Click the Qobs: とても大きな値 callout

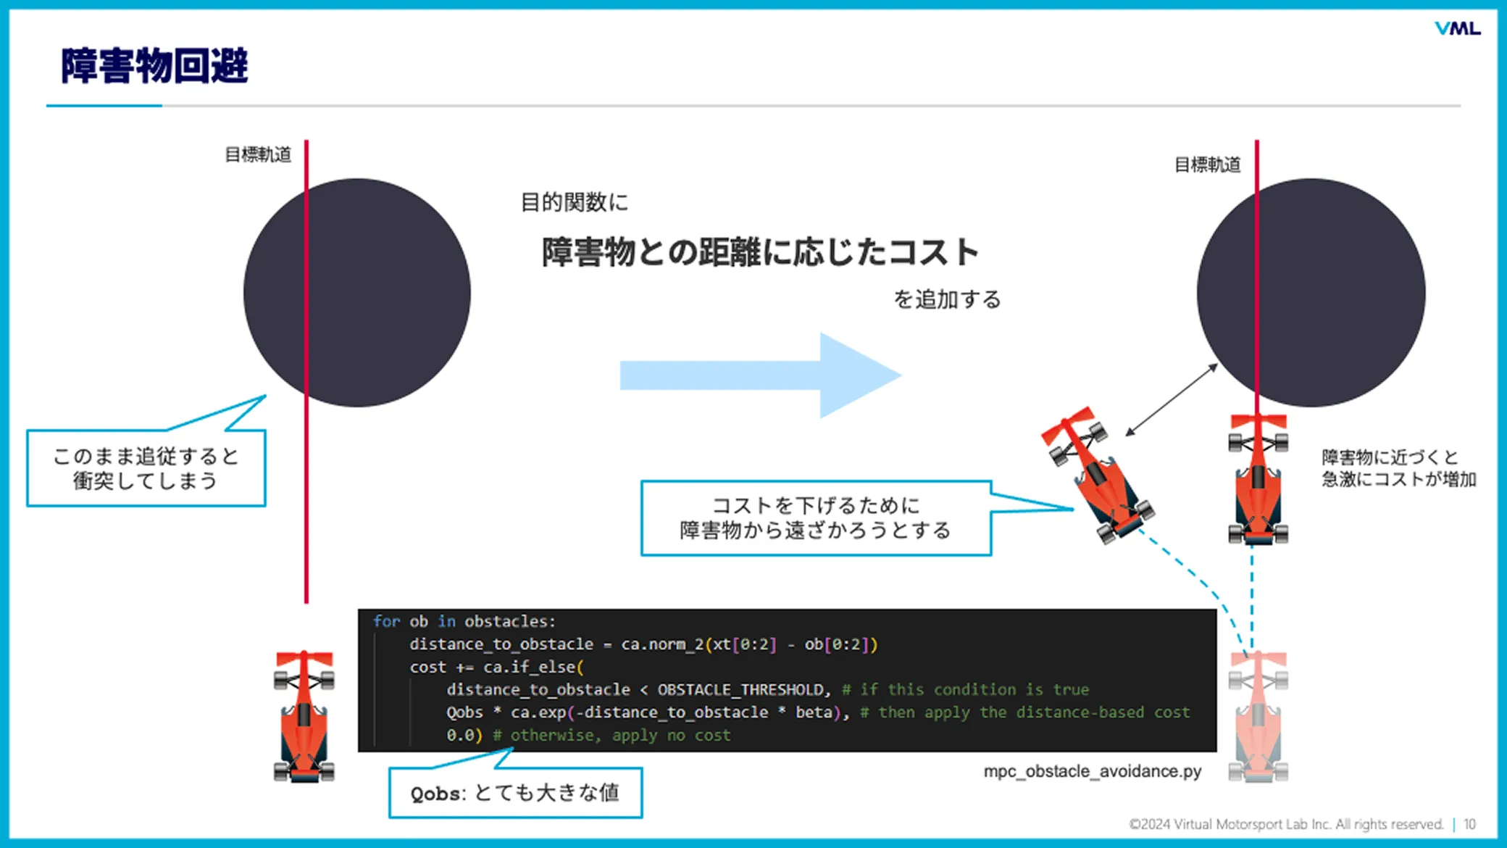click(515, 793)
